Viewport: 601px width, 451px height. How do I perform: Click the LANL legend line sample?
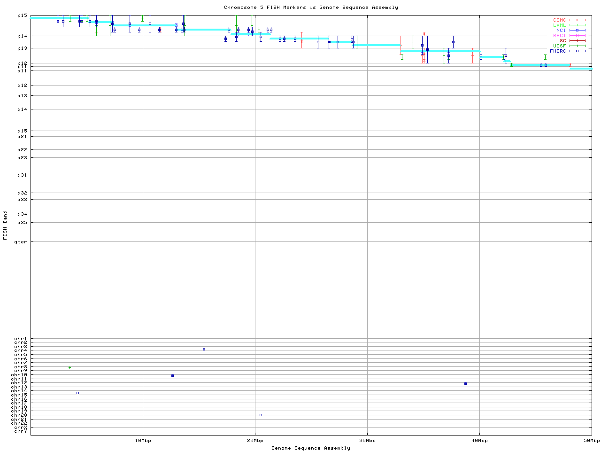(x=577, y=25)
